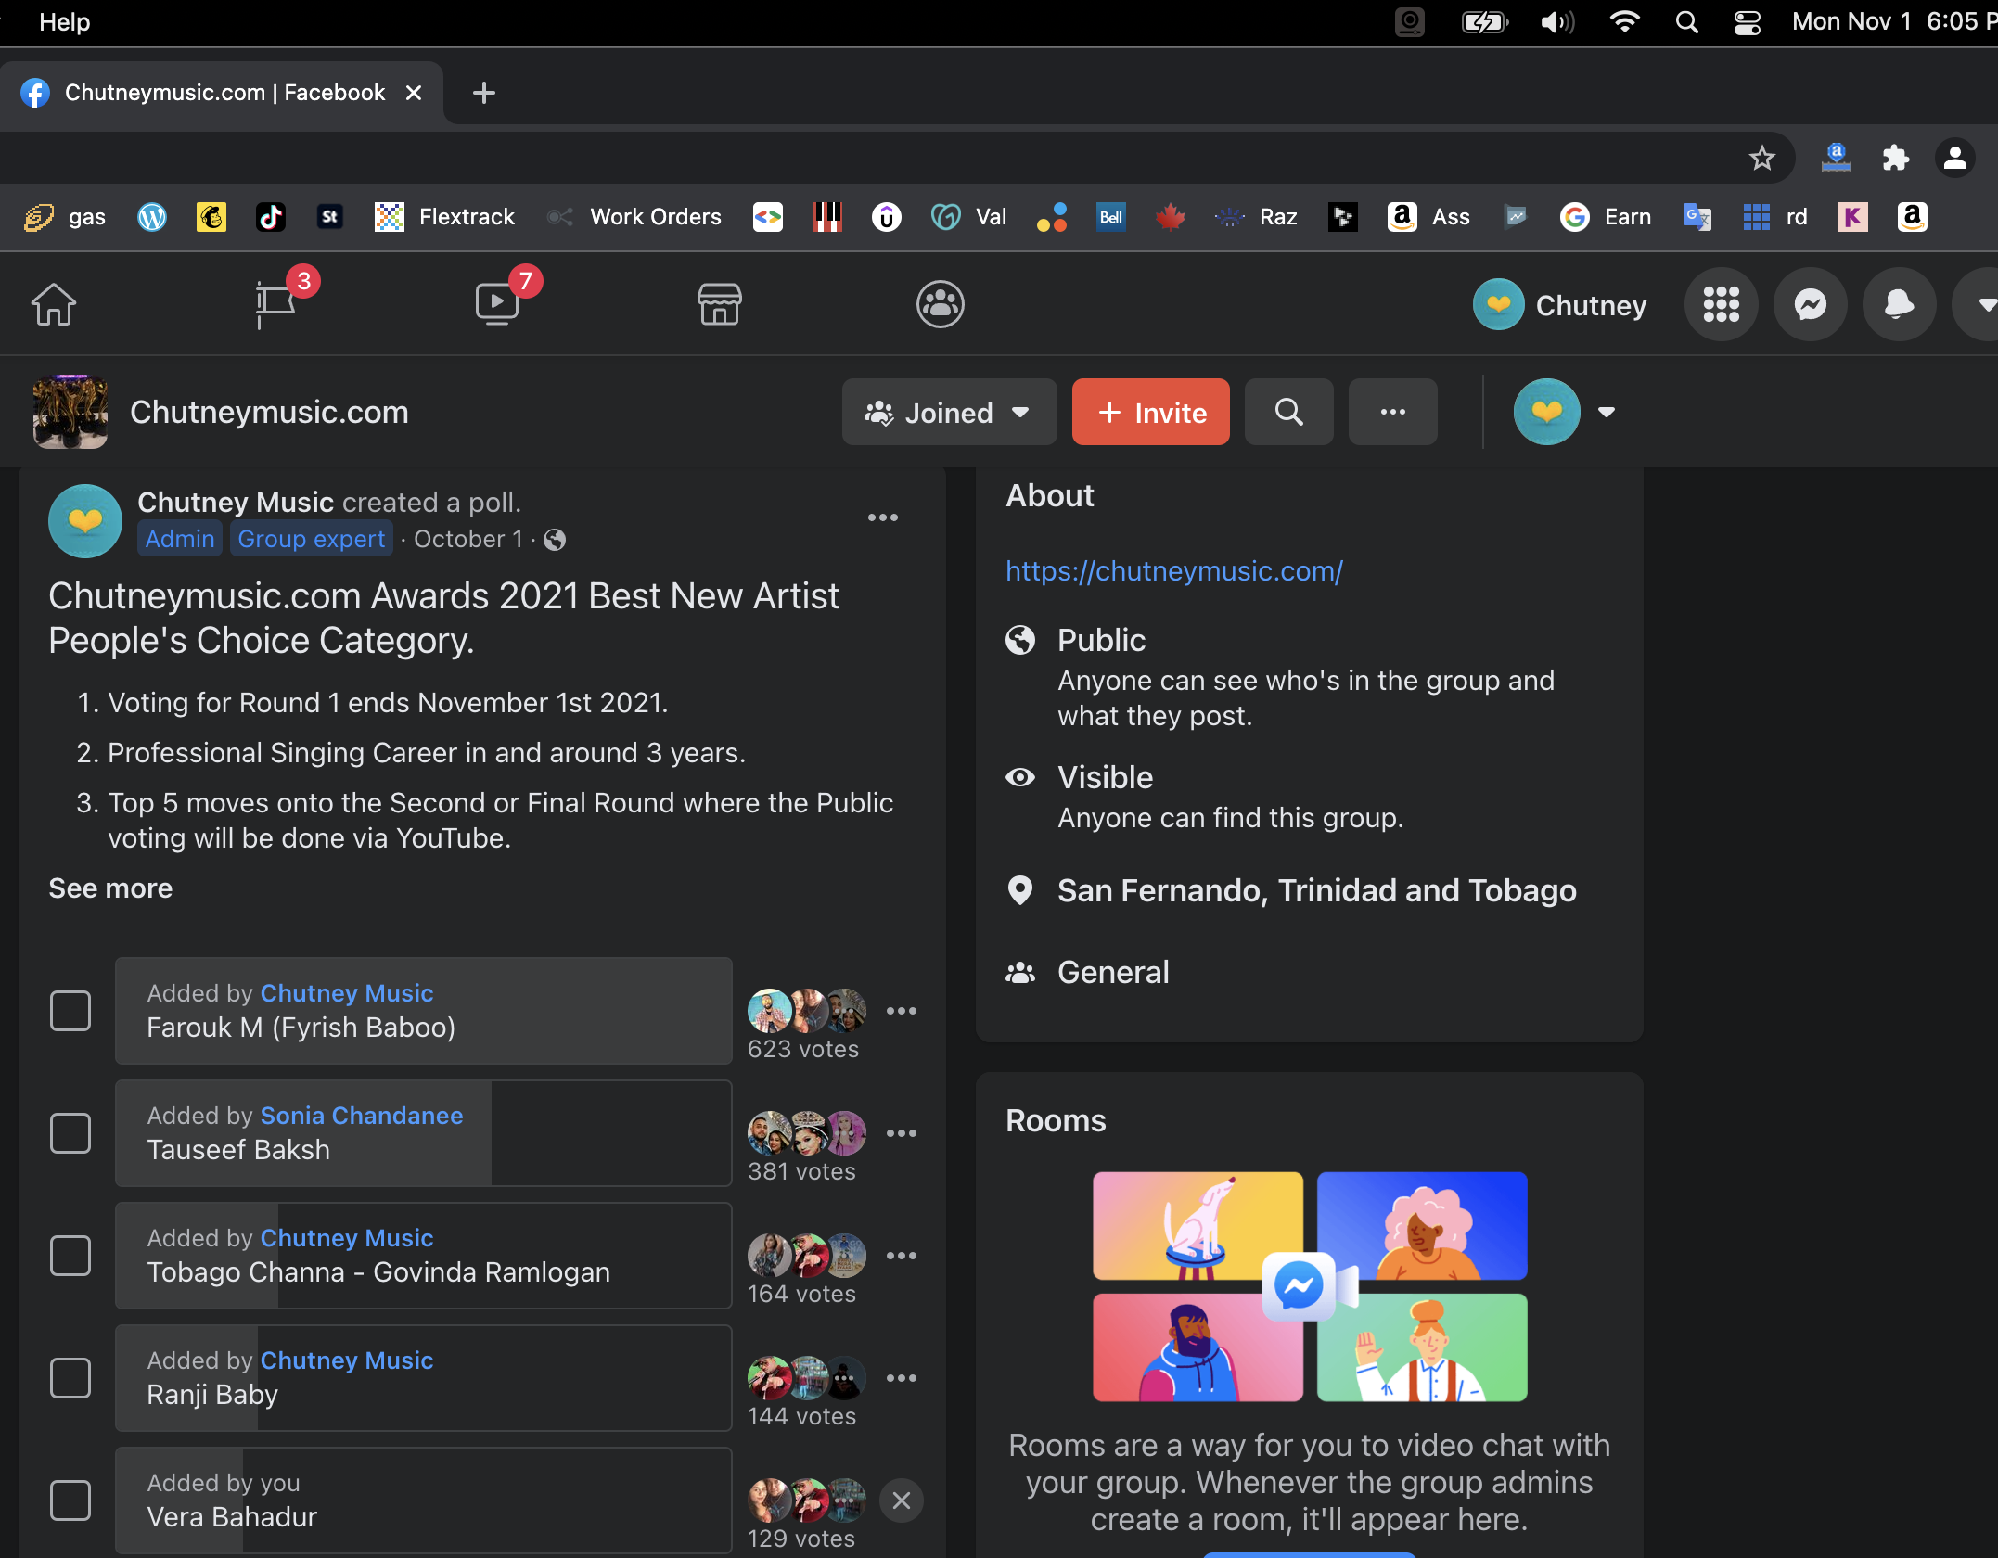Screen dimensions: 1998x1558
Task: Go to Facebook Home feed icon
Action: tap(54, 304)
